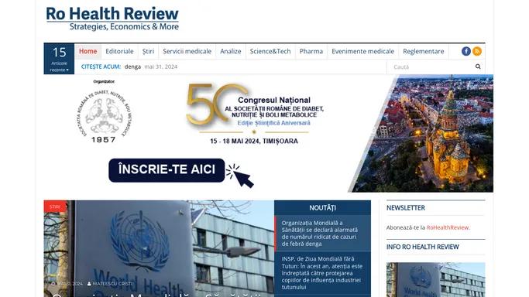Open the Pharma menu item
529x297 pixels.
(x=311, y=51)
